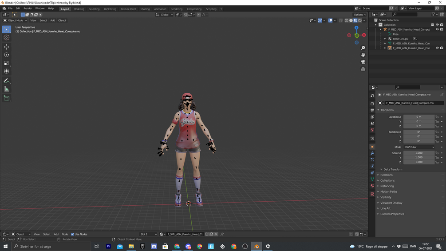The height and width of the screenshot is (251, 446).
Task: Open Premiere Pro from the taskbar
Action: tap(108, 247)
